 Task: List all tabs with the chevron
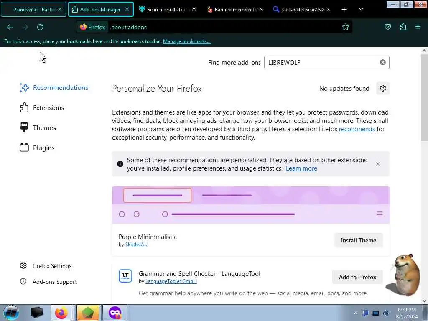tap(361, 10)
